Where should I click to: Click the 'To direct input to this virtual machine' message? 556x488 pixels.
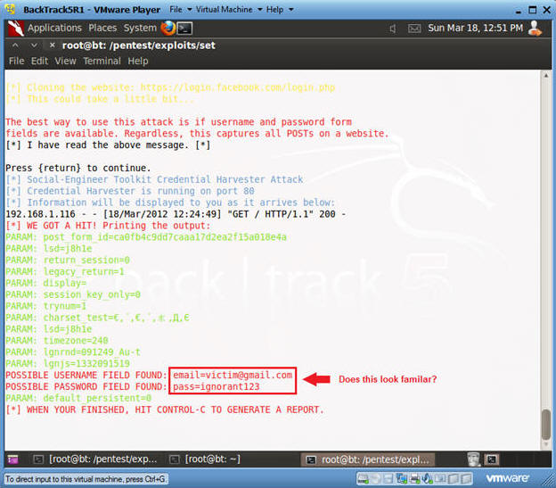(86, 479)
